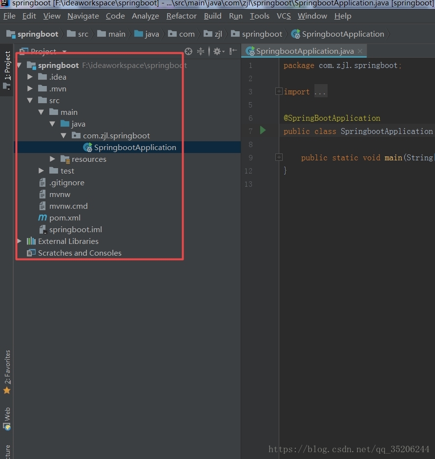Click the folded import ellipsis
435x459 pixels.
pyautogui.click(x=320, y=92)
